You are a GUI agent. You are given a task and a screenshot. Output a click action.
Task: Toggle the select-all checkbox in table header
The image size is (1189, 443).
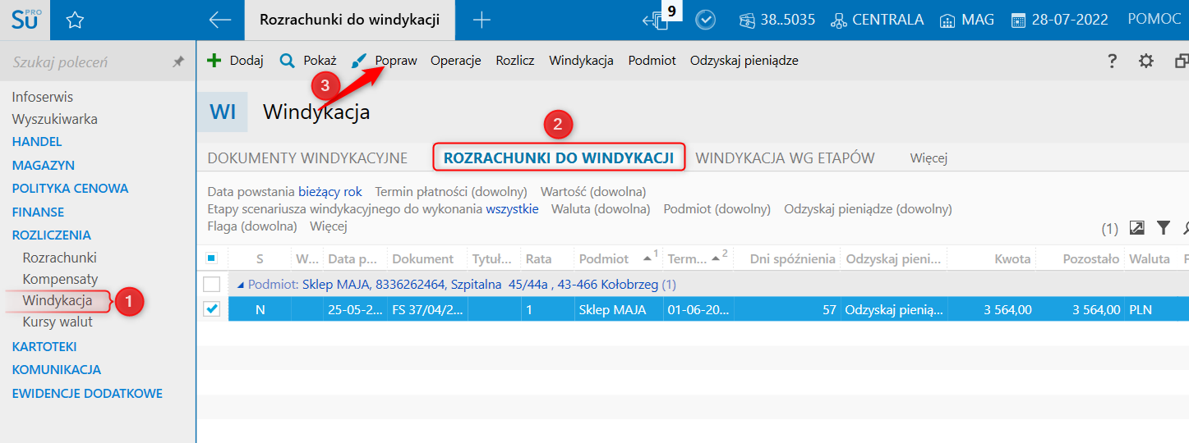click(x=211, y=258)
